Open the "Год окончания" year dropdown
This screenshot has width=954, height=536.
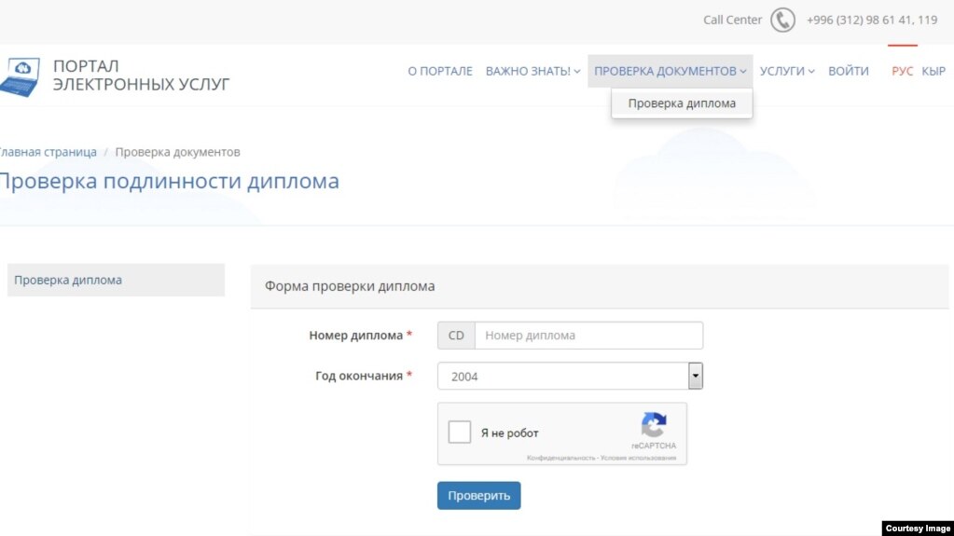(570, 376)
